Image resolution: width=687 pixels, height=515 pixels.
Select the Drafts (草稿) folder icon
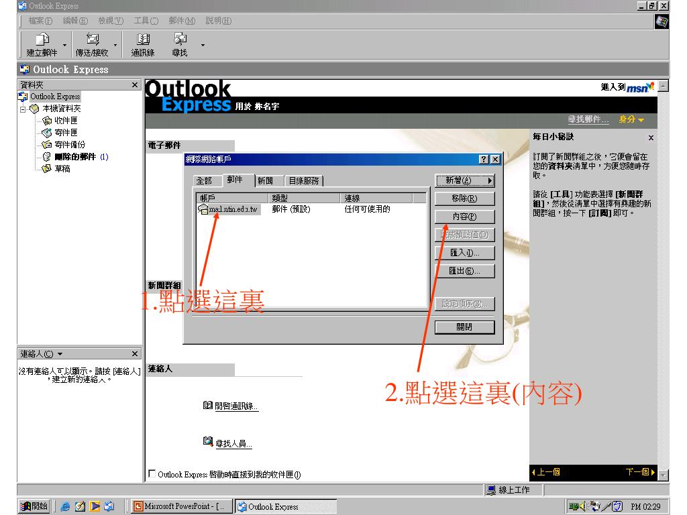46,168
